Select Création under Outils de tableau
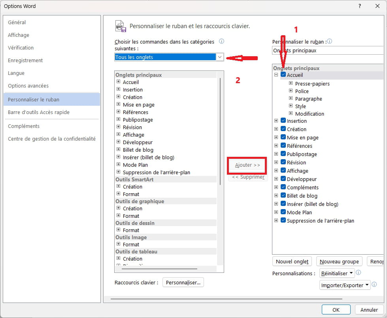The height and width of the screenshot is (318, 387). point(132,259)
